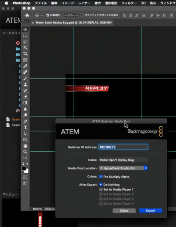The image size is (176, 227).
Task: Select the Path Selection tool
Action: click(x=25, y=134)
